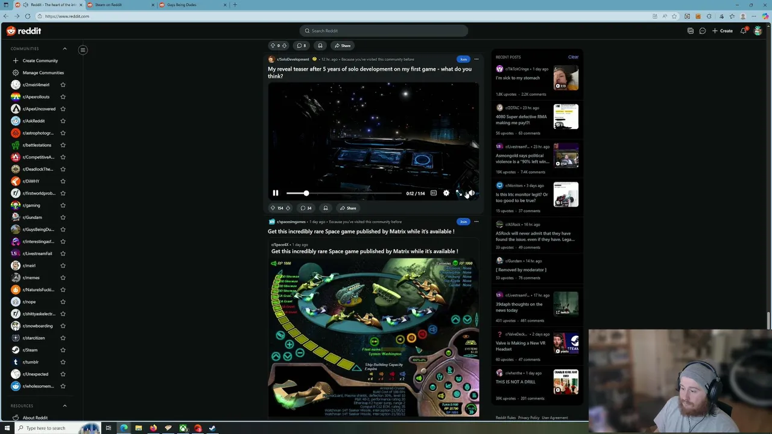Click the address bar URL
The image size is (772, 434).
[67, 16]
